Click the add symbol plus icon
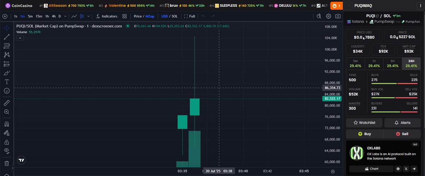Viewport: 425px width, 176px height. 5,16
